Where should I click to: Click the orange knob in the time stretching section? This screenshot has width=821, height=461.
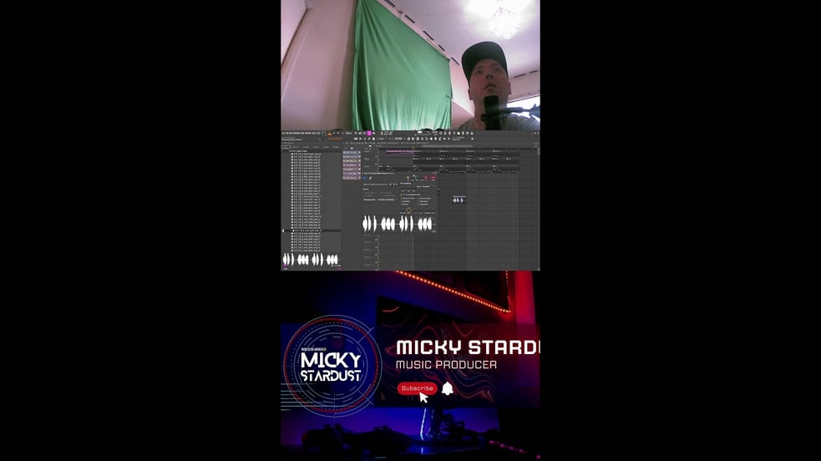pos(408,210)
